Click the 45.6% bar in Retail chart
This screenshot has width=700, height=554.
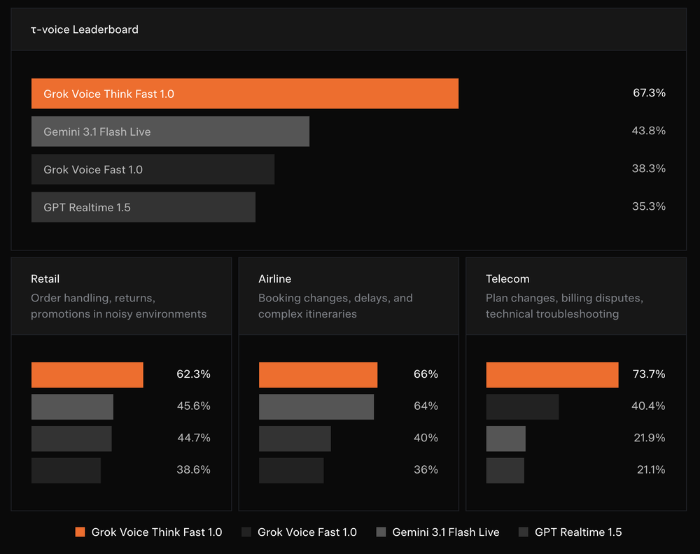tap(72, 406)
